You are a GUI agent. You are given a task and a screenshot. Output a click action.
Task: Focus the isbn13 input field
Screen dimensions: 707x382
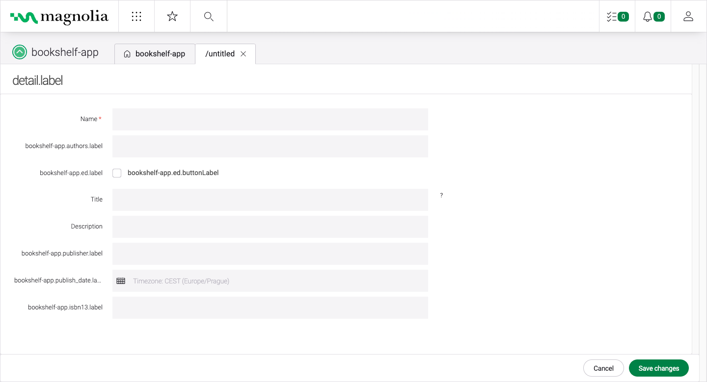click(270, 307)
